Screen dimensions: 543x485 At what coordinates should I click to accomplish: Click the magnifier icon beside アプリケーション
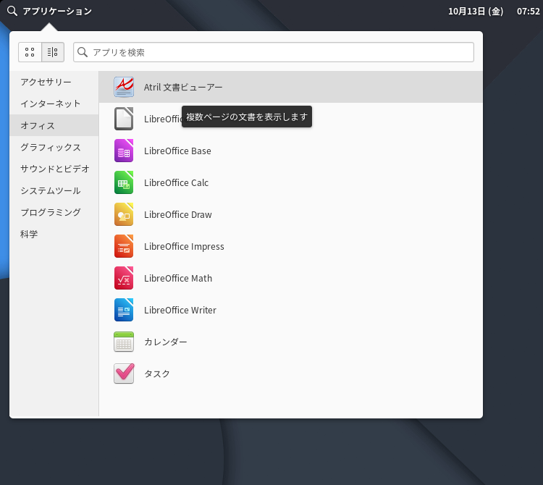[x=12, y=11]
